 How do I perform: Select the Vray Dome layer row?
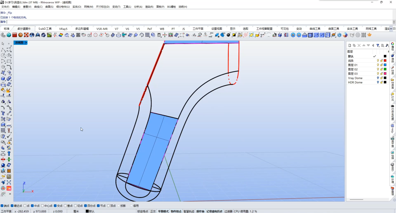pos(367,78)
